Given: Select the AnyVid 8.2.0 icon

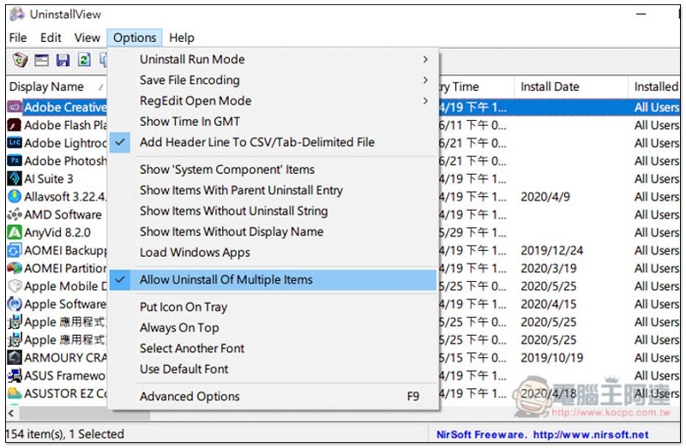Looking at the screenshot, I should (x=14, y=232).
